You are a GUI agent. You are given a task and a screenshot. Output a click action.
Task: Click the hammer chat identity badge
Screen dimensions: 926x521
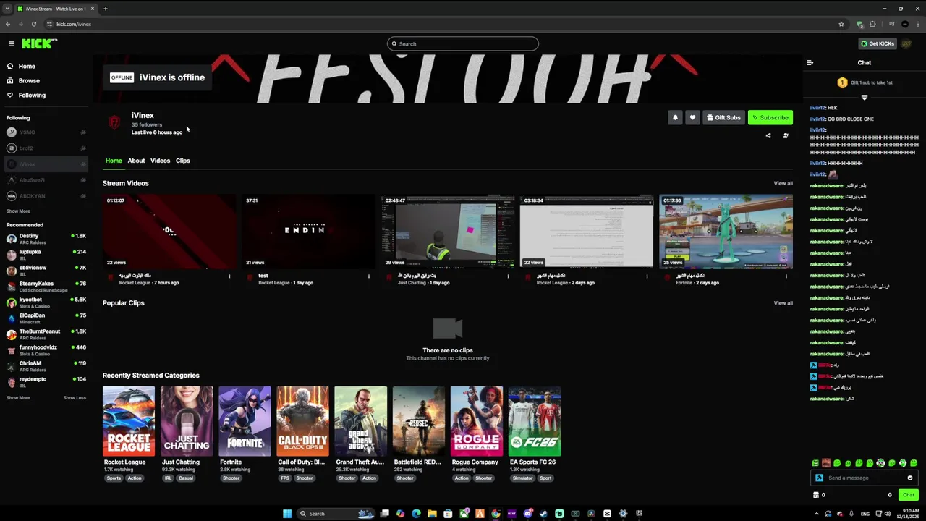click(x=819, y=478)
